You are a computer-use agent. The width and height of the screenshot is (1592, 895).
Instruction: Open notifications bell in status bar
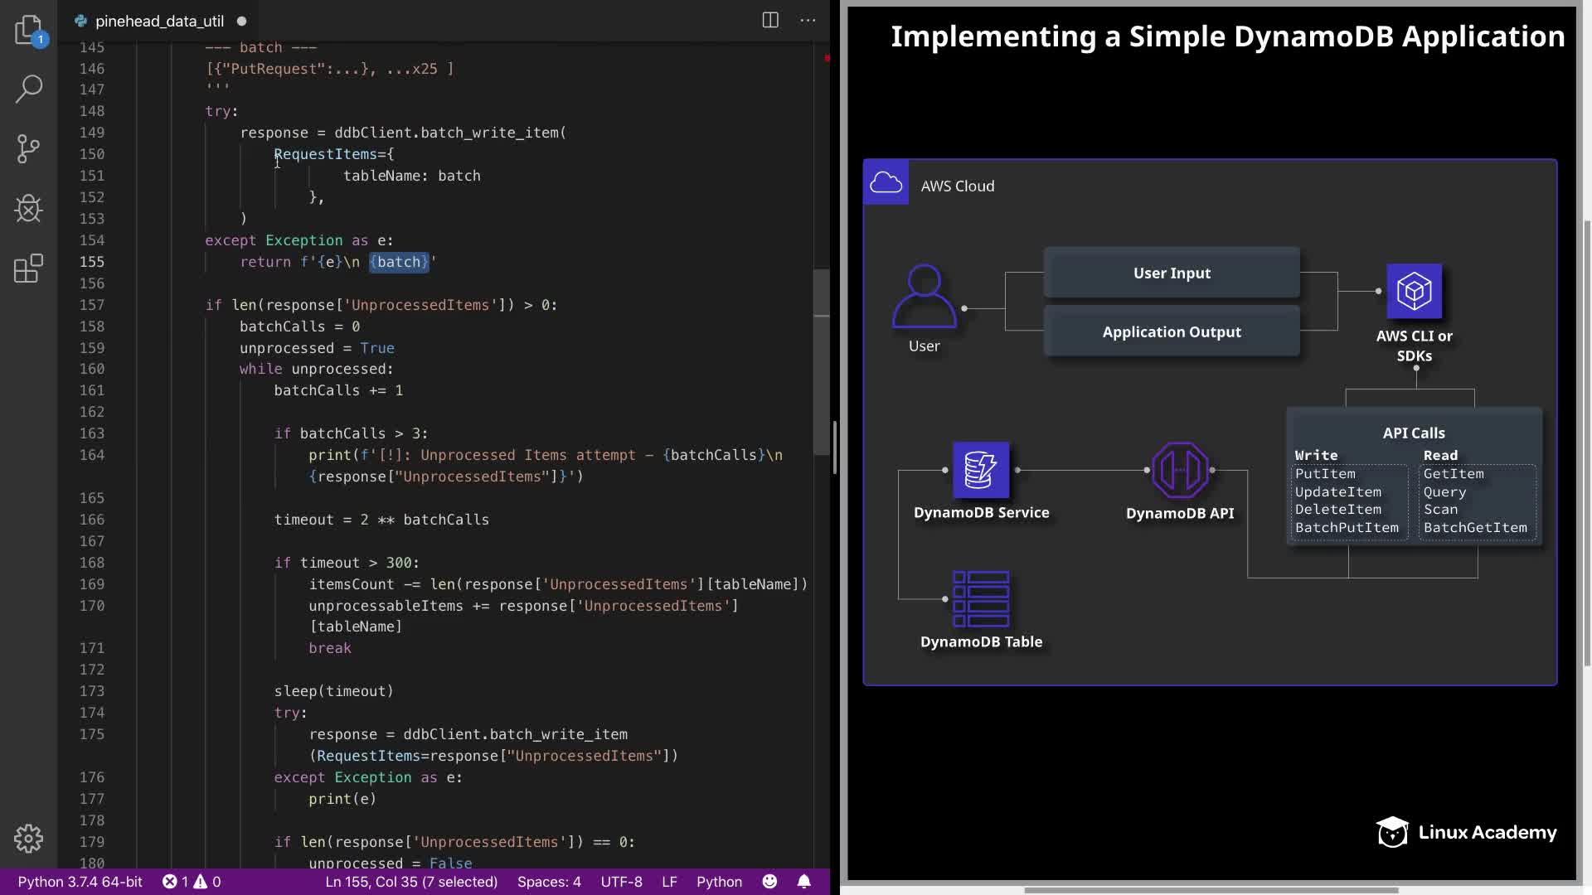(804, 882)
